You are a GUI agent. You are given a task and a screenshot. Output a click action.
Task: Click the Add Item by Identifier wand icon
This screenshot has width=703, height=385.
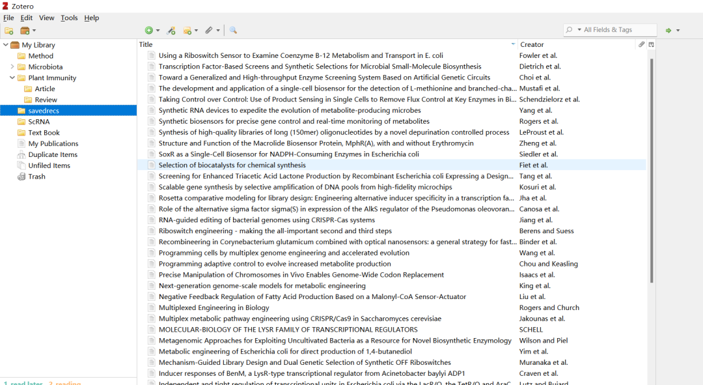[171, 31]
